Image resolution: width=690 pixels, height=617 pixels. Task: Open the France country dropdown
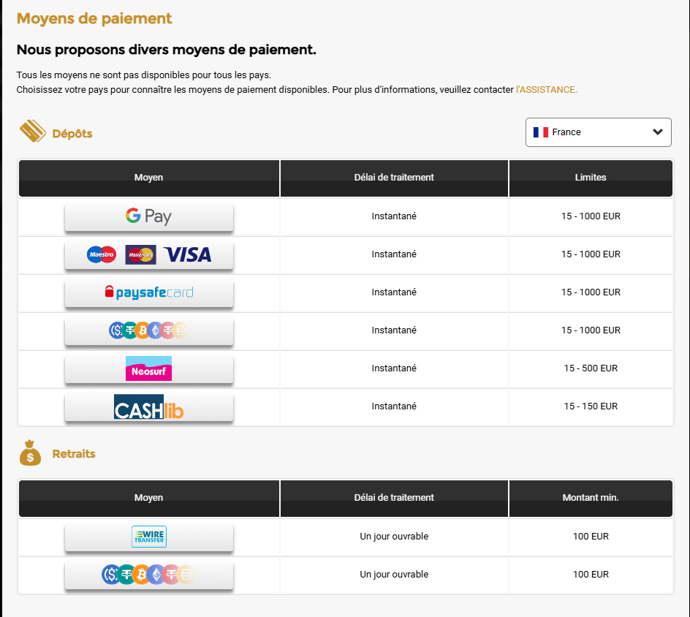click(x=598, y=132)
